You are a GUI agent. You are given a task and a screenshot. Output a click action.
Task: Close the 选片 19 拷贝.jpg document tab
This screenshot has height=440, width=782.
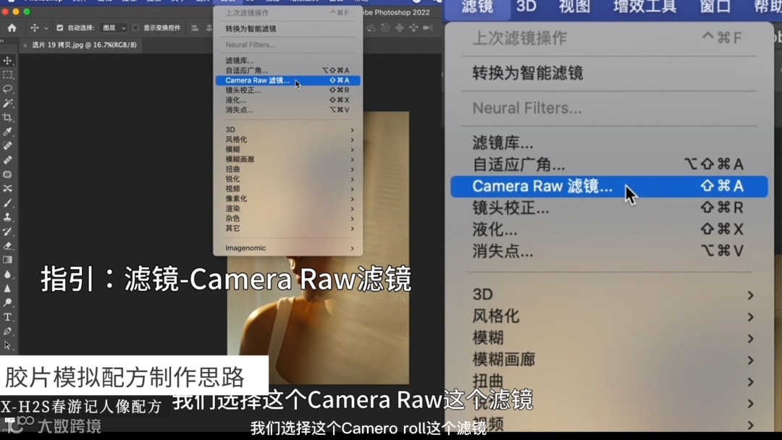25,46
